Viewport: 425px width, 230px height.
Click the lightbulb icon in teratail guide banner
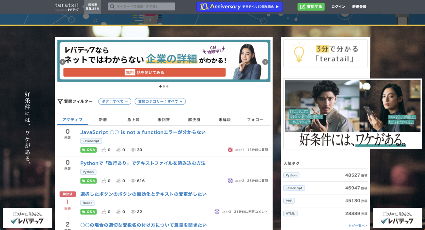pos(300,53)
